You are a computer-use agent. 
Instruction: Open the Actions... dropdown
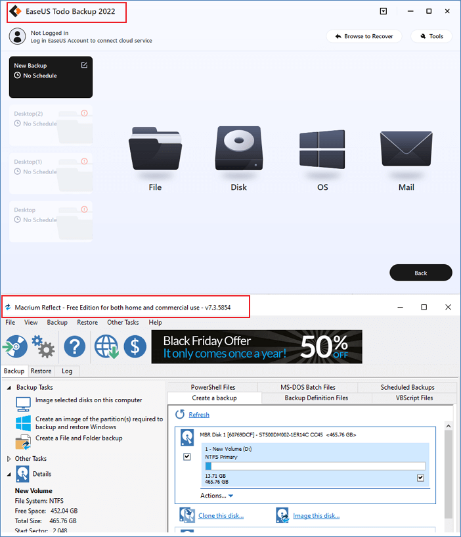tap(217, 496)
